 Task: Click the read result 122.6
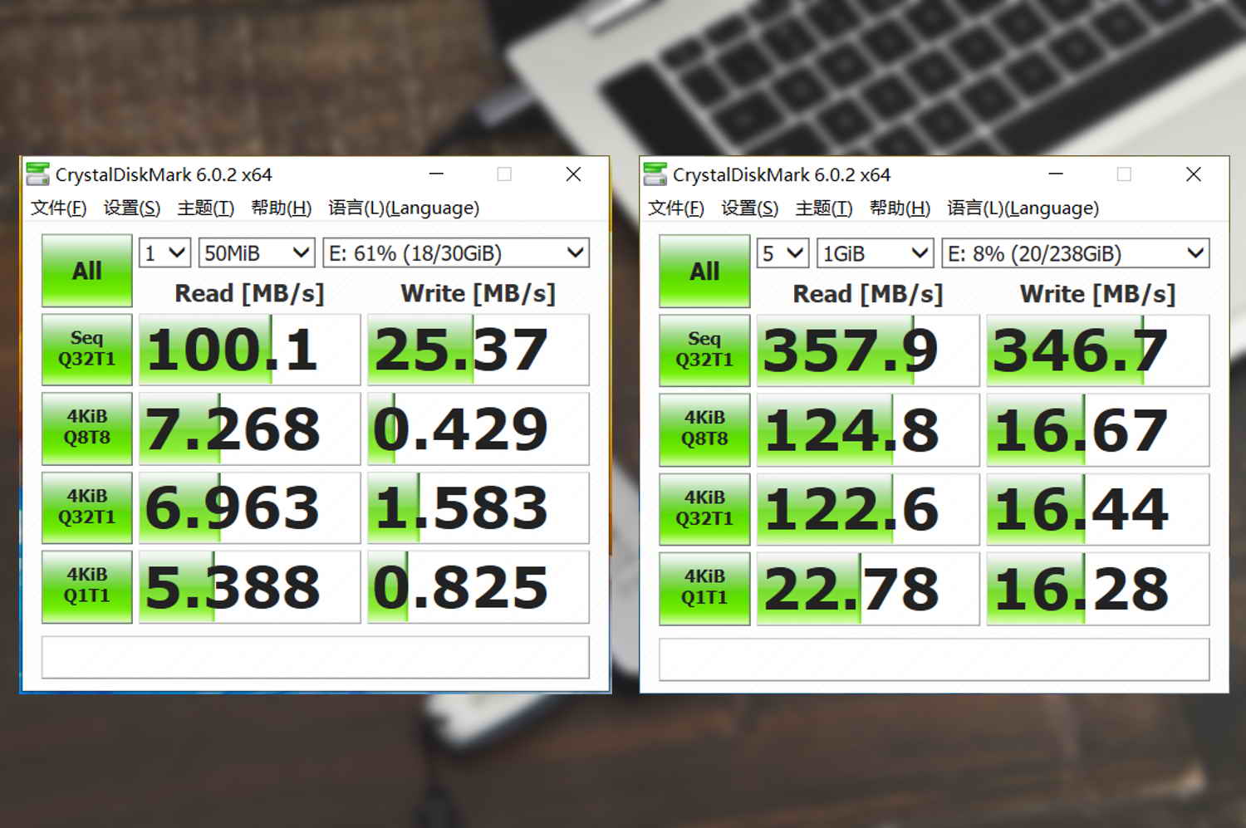868,509
